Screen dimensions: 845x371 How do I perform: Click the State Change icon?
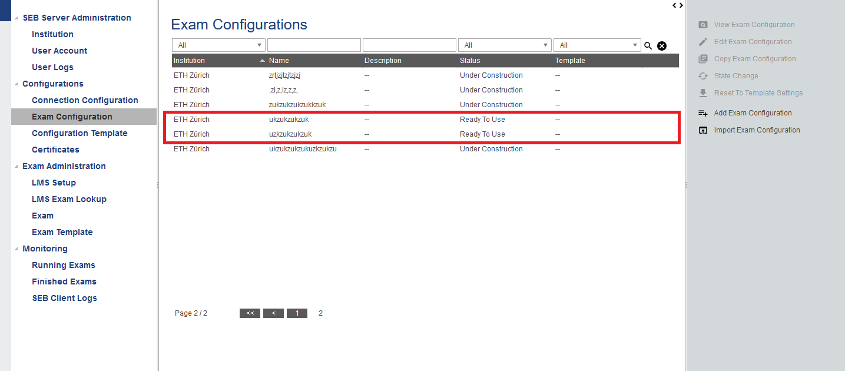[702, 76]
